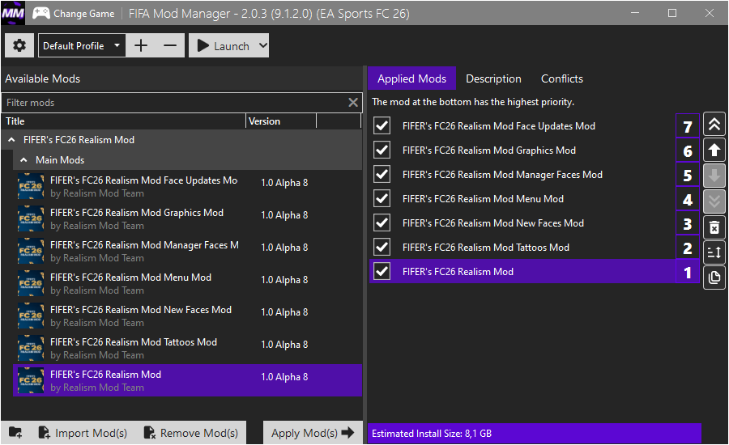Viewport: 729px width, 445px height.
Task: Switch to the Description tab
Action: click(x=493, y=78)
